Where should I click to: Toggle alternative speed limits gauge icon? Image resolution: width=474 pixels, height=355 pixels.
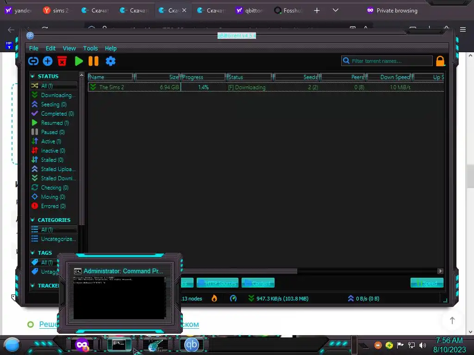[233, 299]
